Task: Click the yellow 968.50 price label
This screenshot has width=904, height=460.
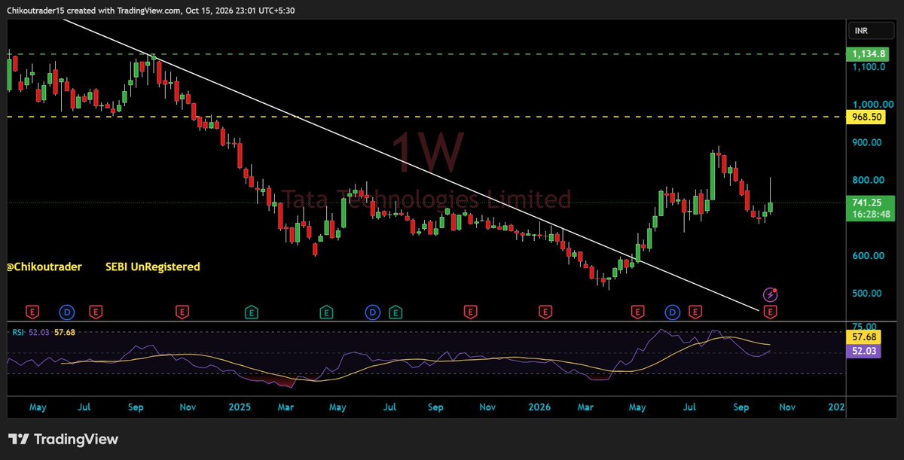Action: coord(865,117)
